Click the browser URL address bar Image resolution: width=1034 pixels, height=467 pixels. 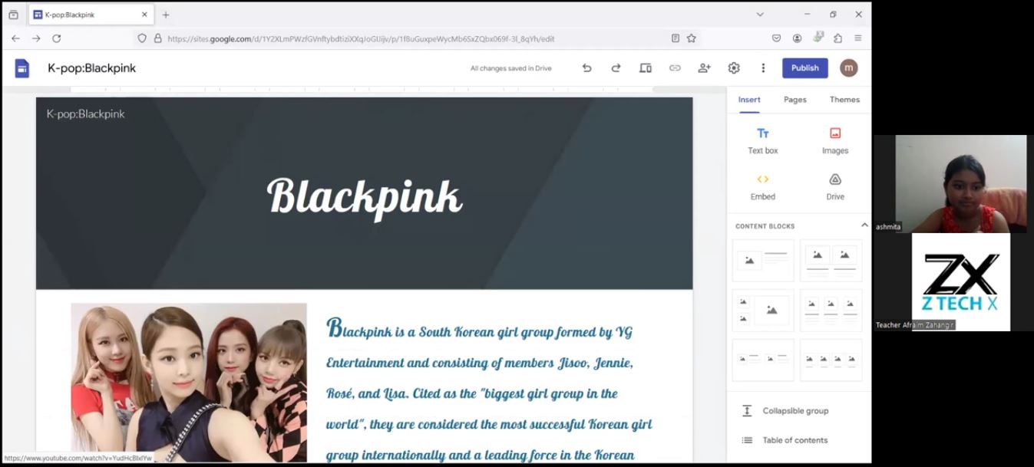(x=415, y=38)
